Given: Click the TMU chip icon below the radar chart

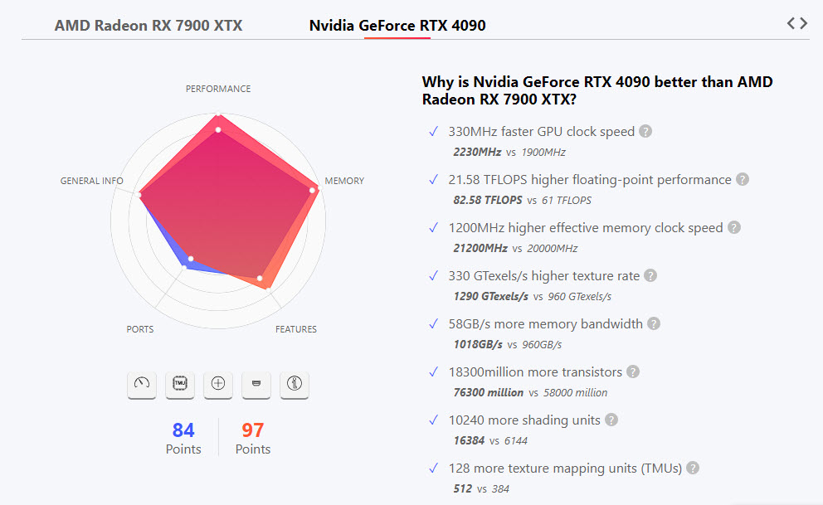Looking at the screenshot, I should pyautogui.click(x=179, y=385).
